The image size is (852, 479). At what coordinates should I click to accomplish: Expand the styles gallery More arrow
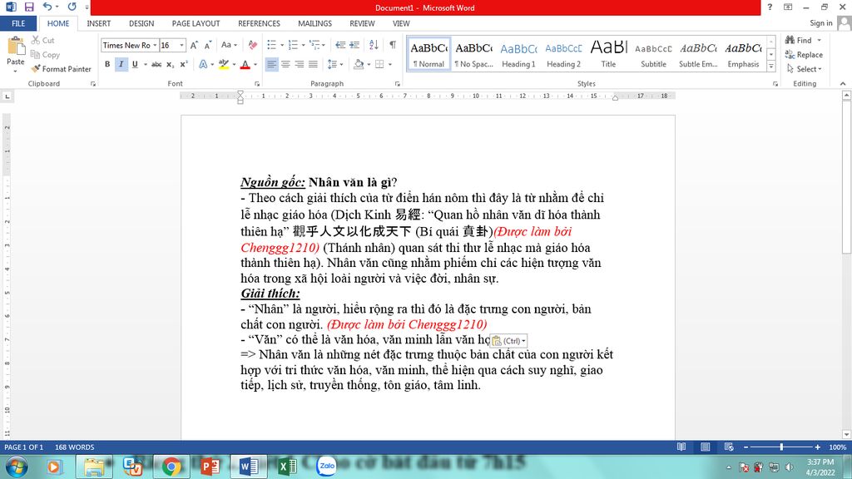tap(771, 67)
